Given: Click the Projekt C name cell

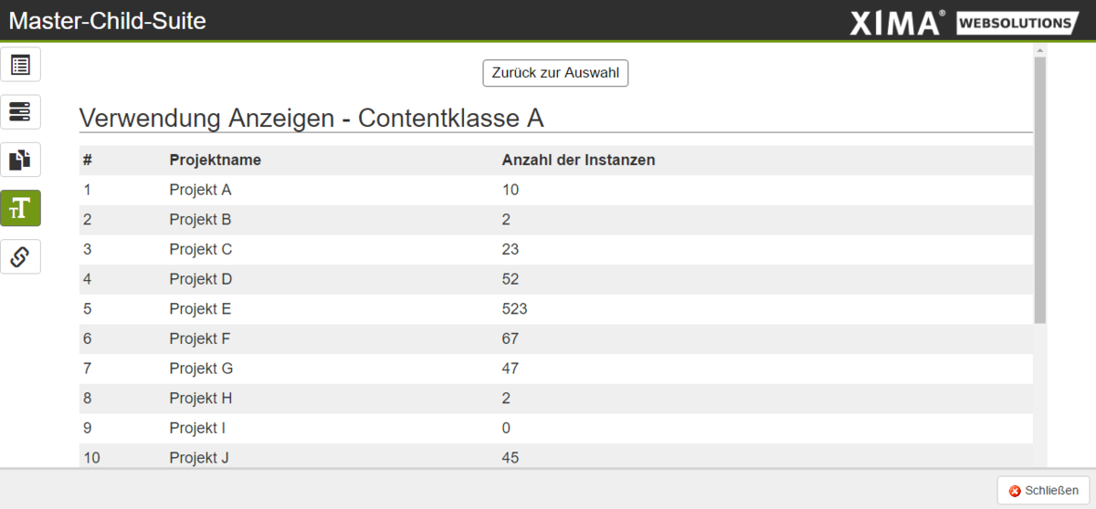Looking at the screenshot, I should coord(201,249).
